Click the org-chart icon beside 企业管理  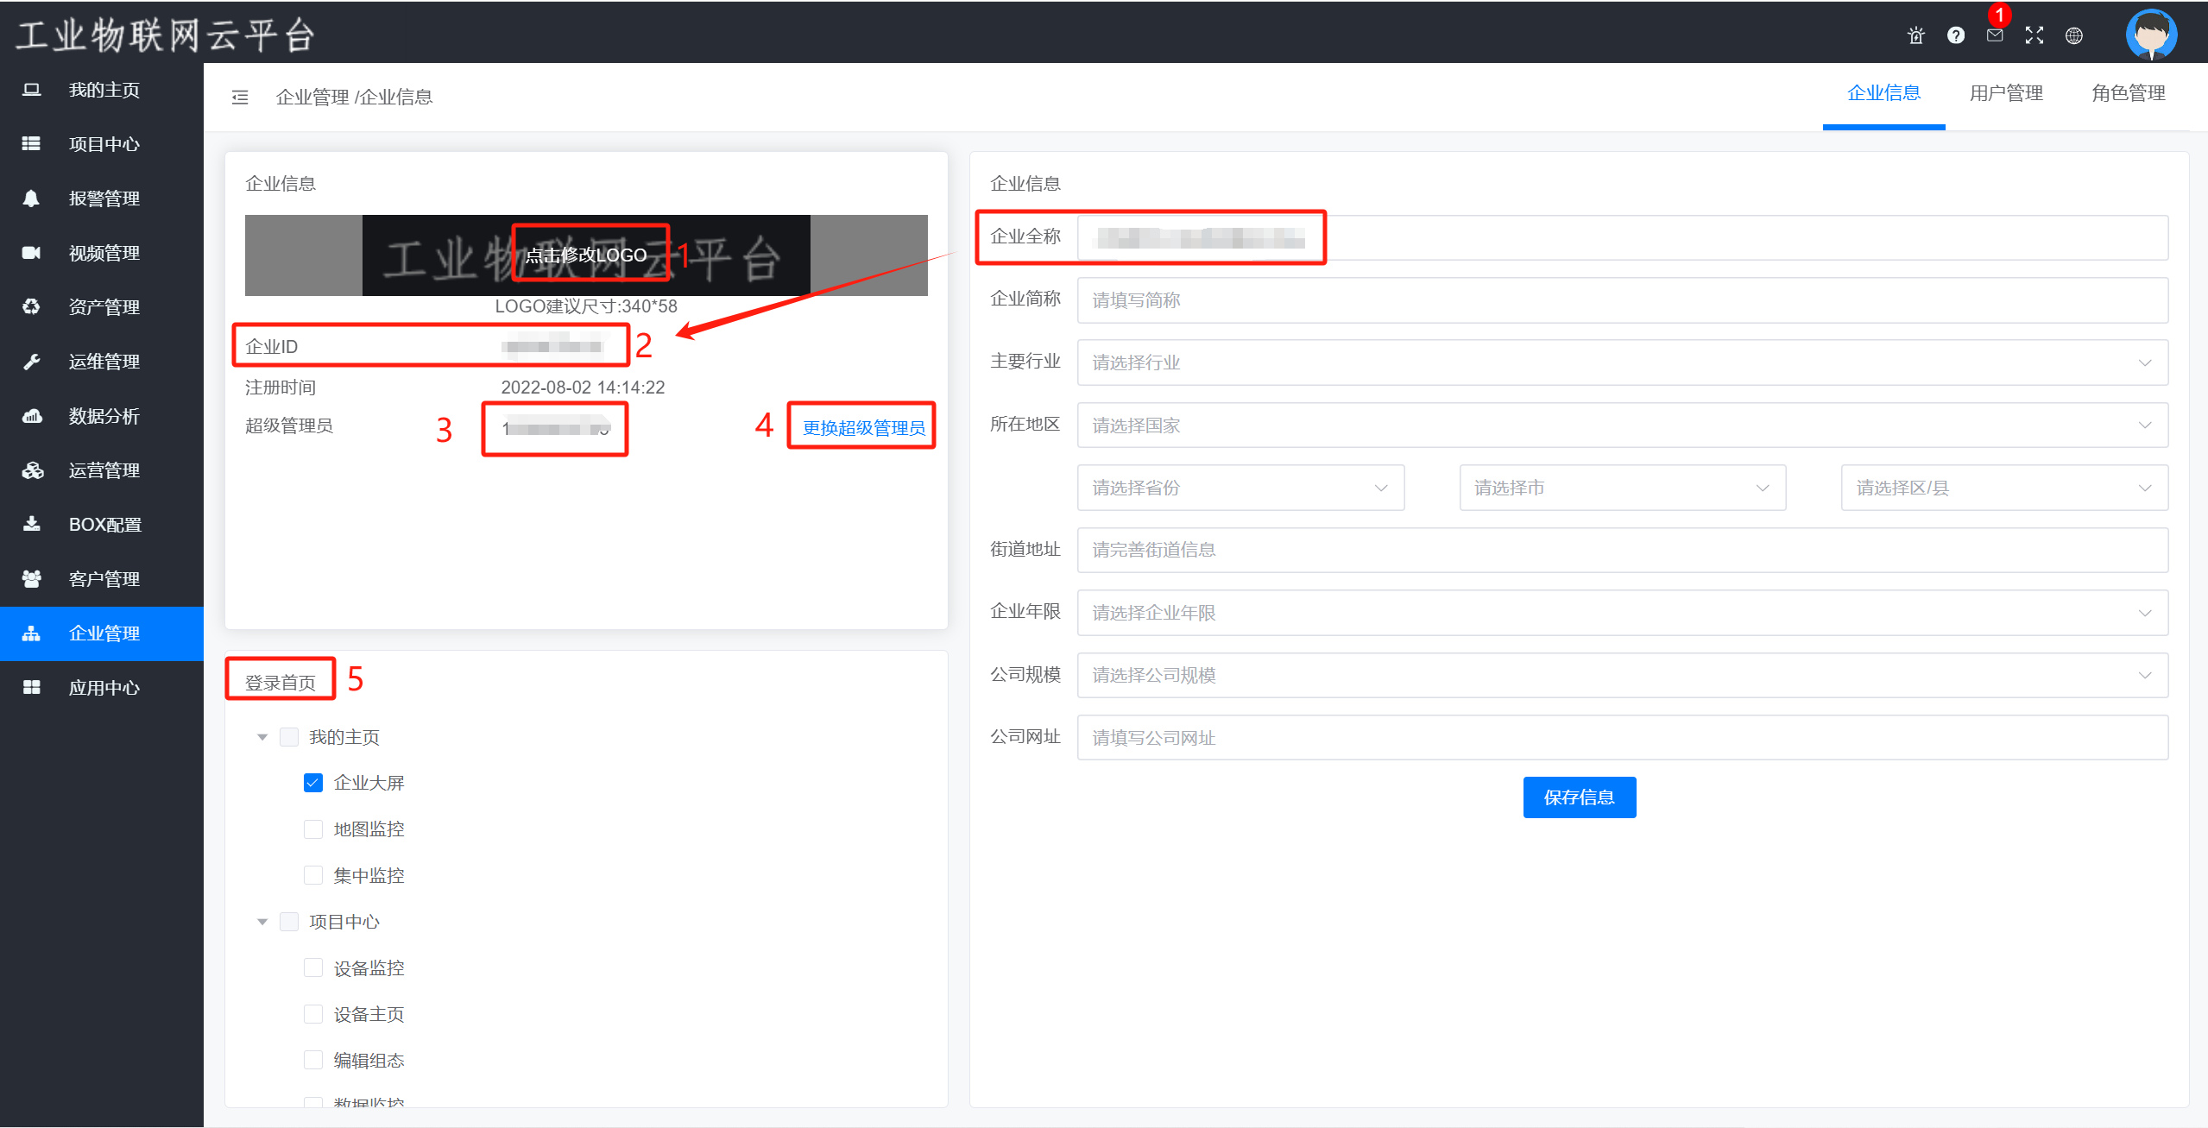(31, 633)
